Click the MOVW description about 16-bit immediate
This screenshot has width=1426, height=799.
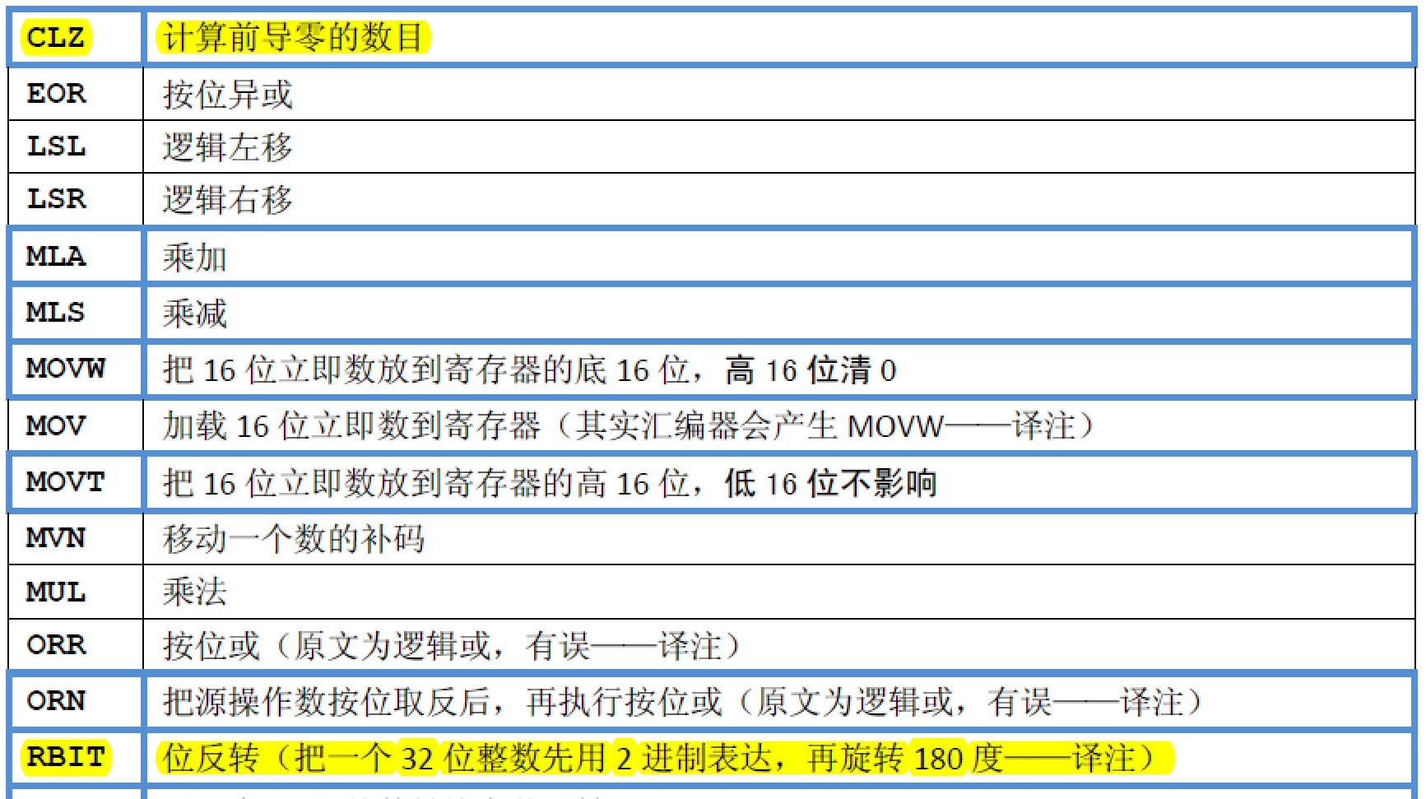click(527, 370)
